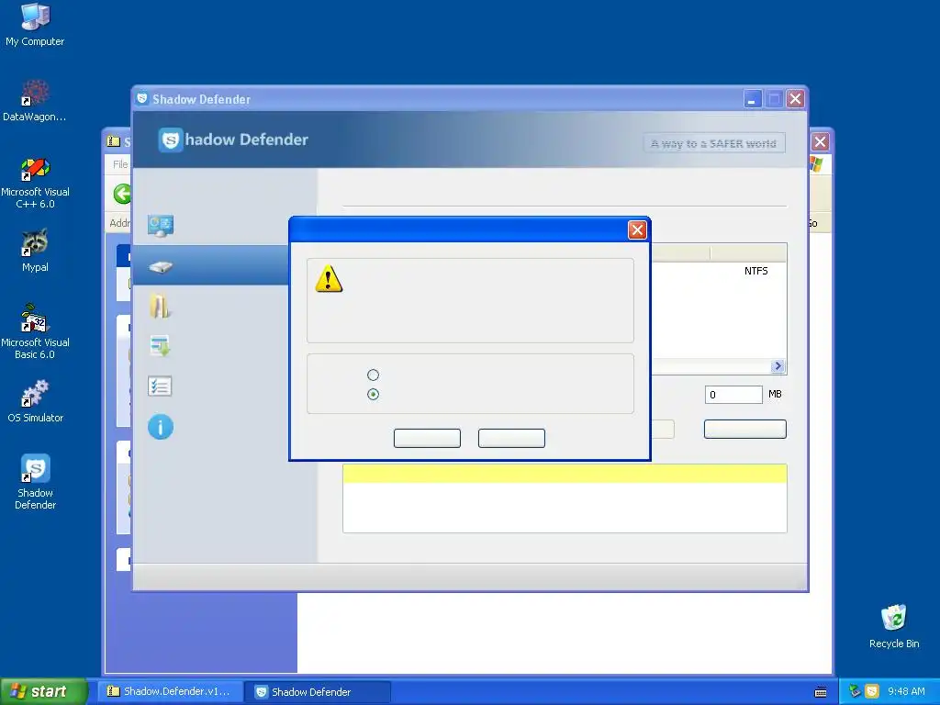
Task: Click the right blank button in the dialog
Action: click(511, 438)
